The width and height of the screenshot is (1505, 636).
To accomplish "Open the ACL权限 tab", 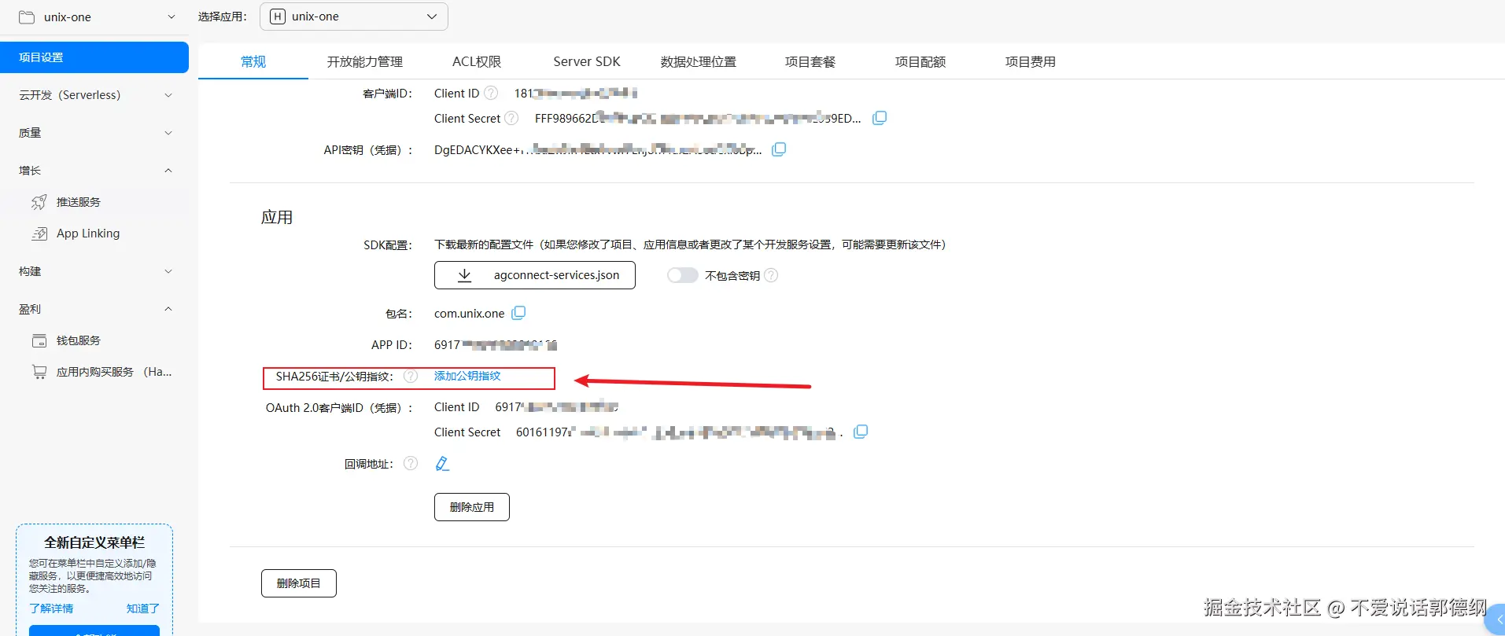I will click(477, 61).
